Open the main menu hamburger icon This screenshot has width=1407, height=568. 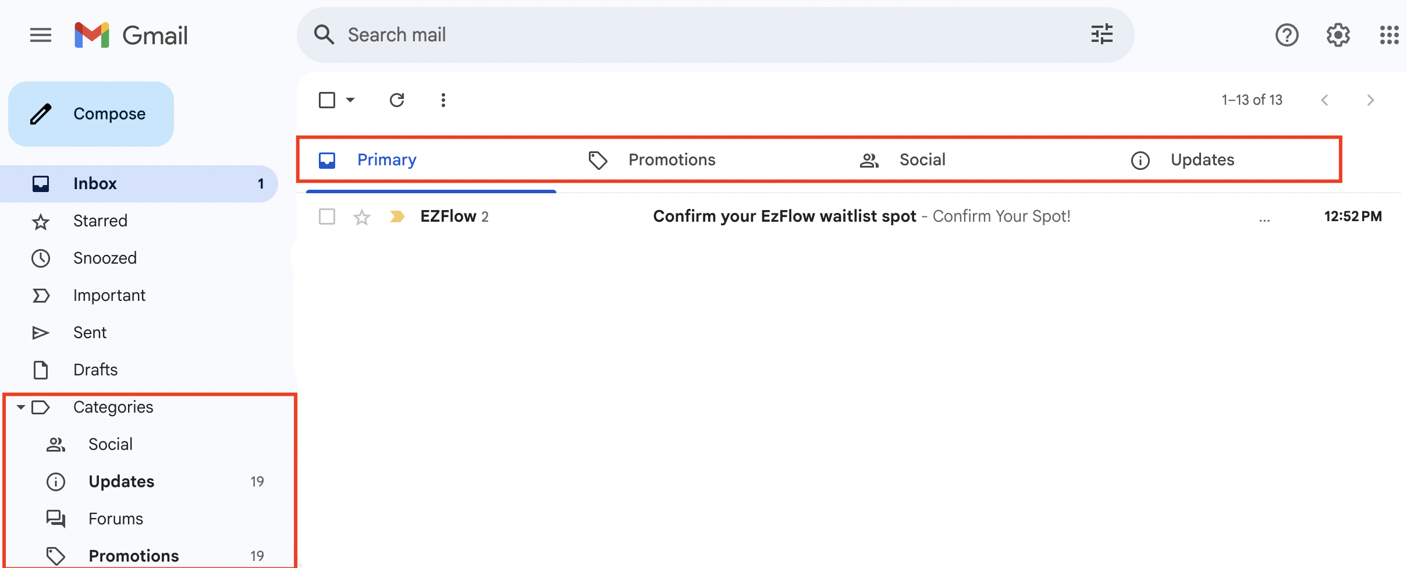pyautogui.click(x=41, y=35)
